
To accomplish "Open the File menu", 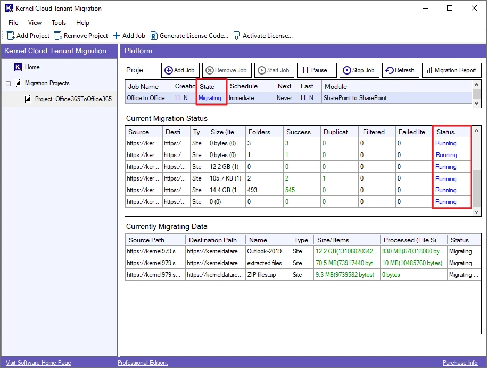I will pos(13,23).
